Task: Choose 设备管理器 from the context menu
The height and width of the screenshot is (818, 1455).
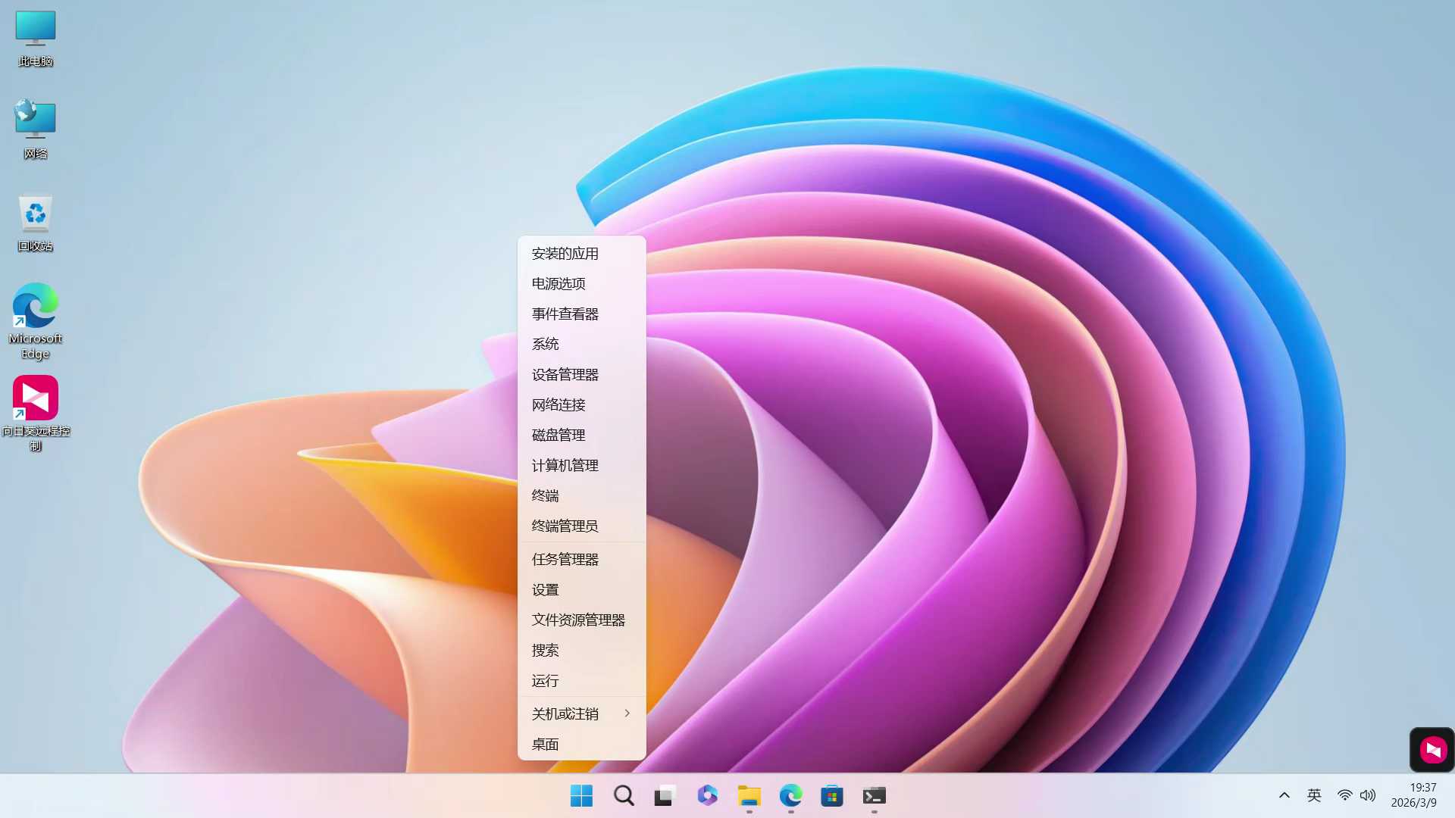Action: pos(565,375)
